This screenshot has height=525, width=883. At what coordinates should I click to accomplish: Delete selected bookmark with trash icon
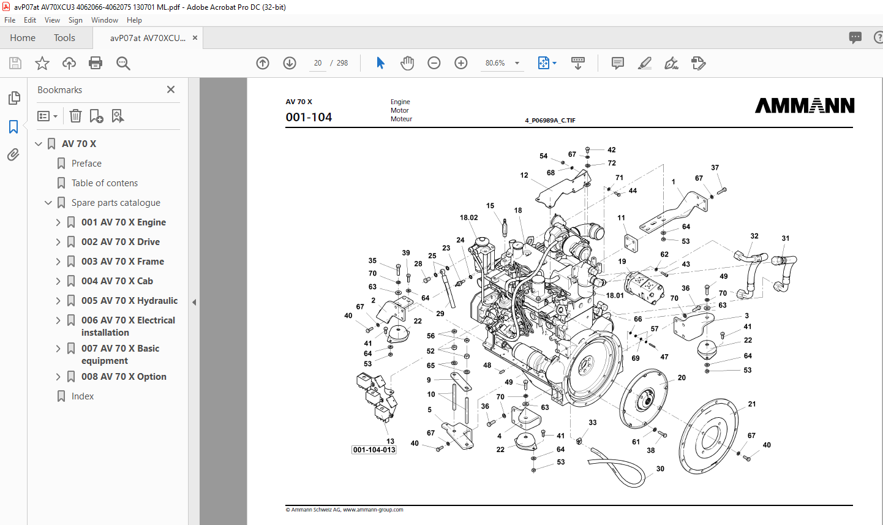point(75,116)
